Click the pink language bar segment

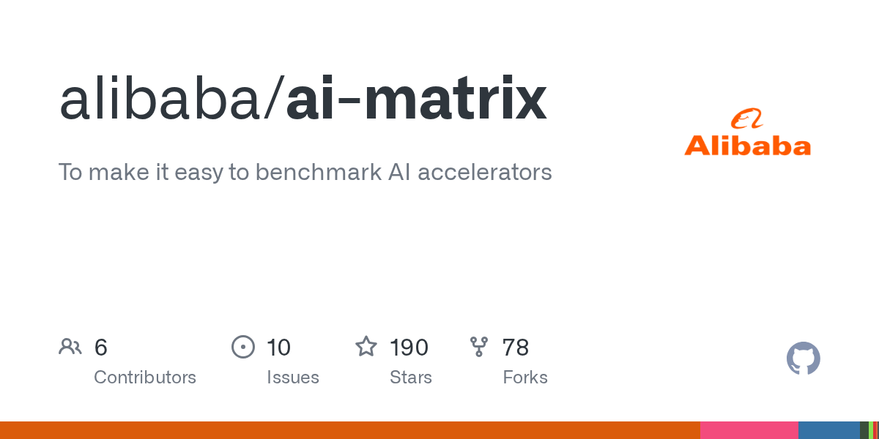click(749, 430)
